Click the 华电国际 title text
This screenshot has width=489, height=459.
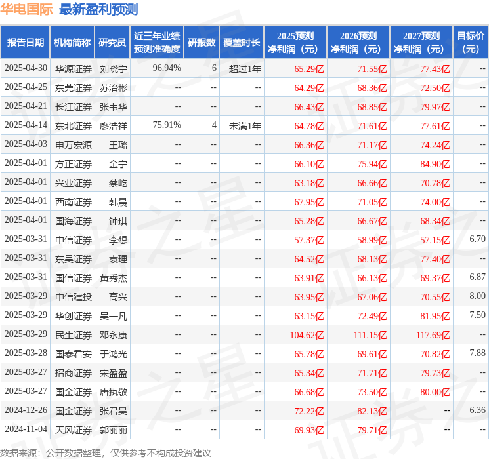pyautogui.click(x=26, y=9)
